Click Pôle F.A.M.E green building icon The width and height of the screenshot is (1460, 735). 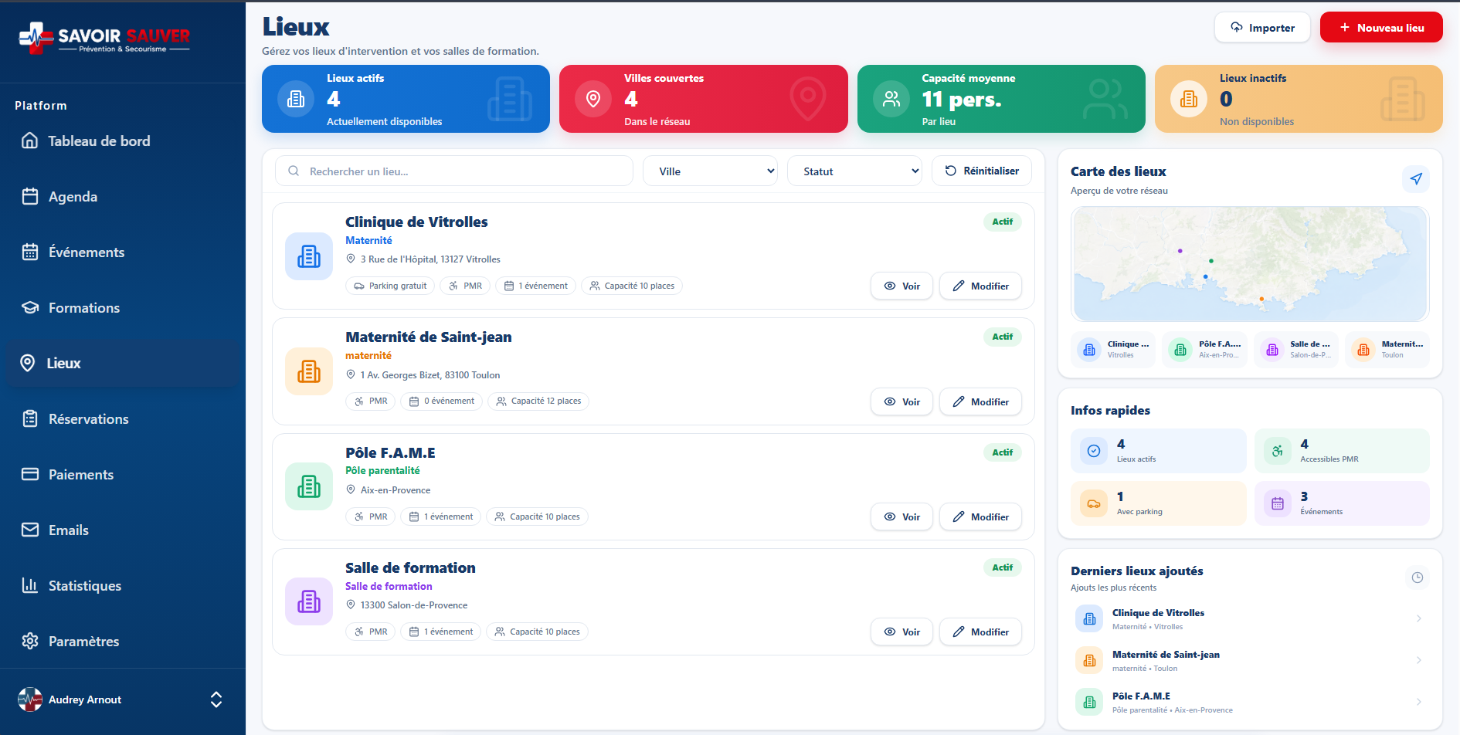(309, 486)
